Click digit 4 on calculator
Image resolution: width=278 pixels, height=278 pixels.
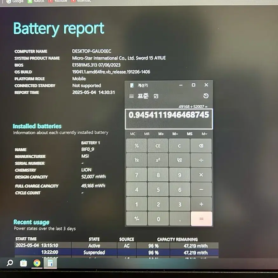click(x=137, y=190)
